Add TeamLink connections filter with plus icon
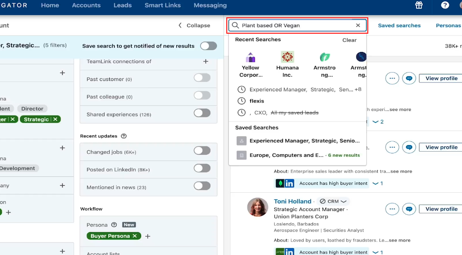Viewport: 462px width, 255px height. pyautogui.click(x=205, y=61)
